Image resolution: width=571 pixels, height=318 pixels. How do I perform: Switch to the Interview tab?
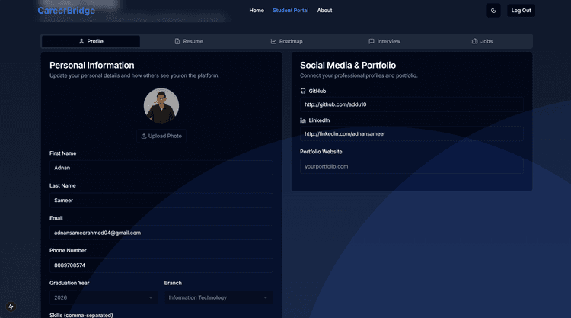[x=384, y=41]
